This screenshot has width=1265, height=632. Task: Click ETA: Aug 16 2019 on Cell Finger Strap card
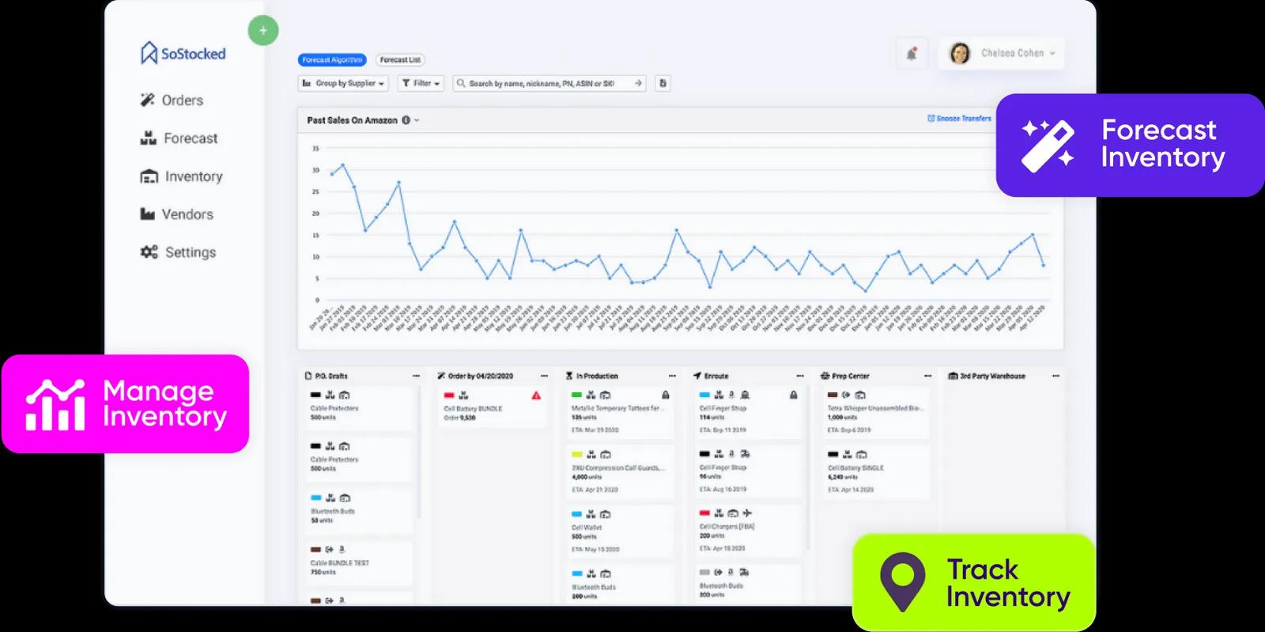point(723,490)
